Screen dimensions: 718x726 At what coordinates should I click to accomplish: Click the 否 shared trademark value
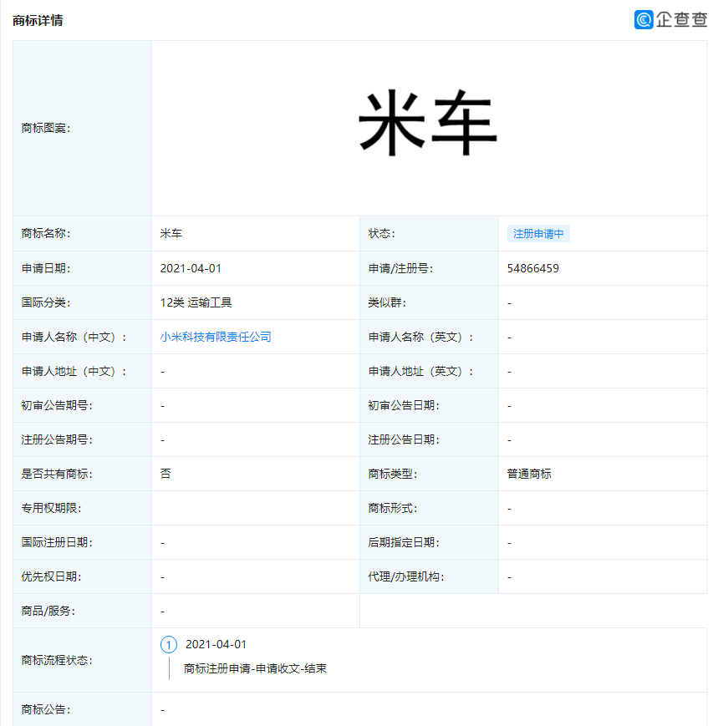tap(165, 474)
